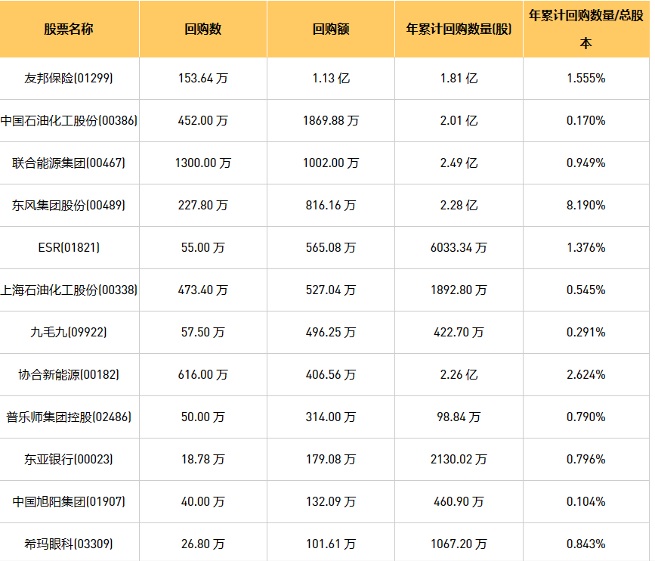This screenshot has width=655, height=561.
Task: Click the 回购数 column header
Action: 203,29
